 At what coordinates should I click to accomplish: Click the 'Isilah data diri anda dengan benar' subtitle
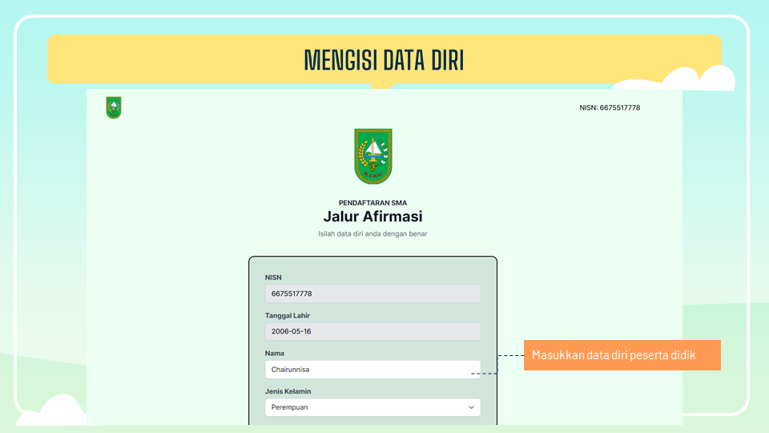[x=372, y=234]
